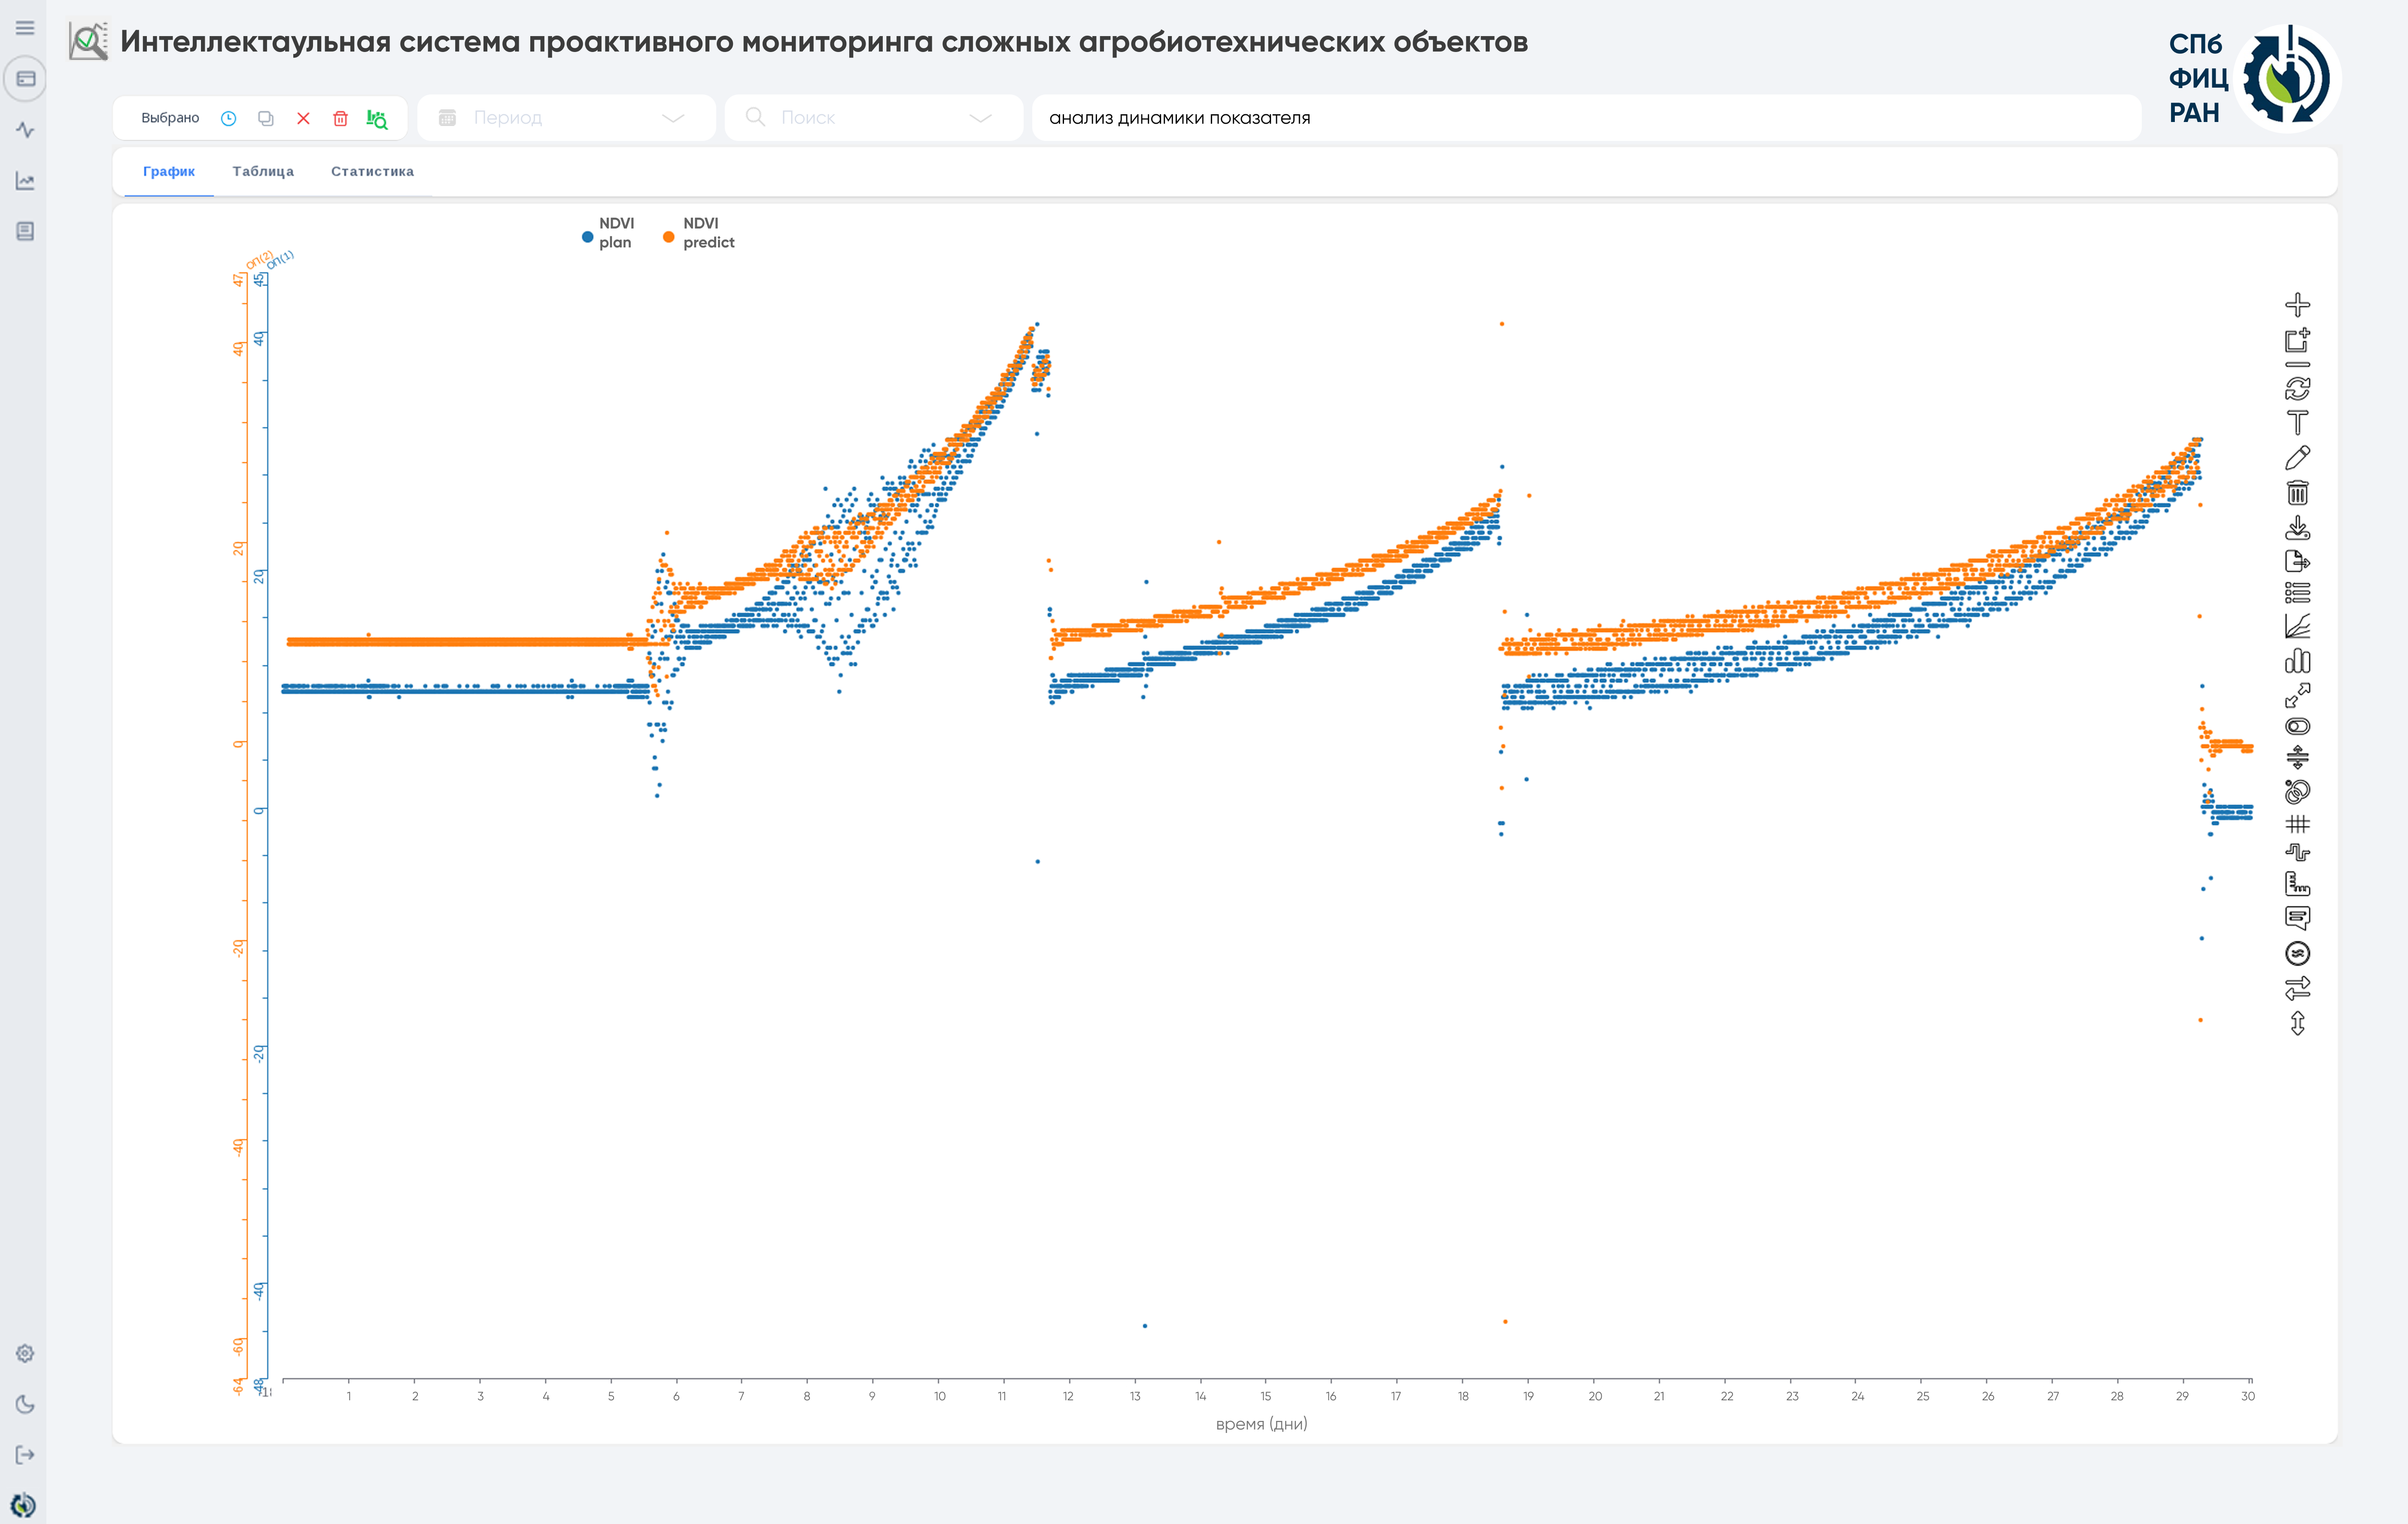Click the copy icon in the selection toolbar
Screen dimensions: 2408x1524
(266, 118)
